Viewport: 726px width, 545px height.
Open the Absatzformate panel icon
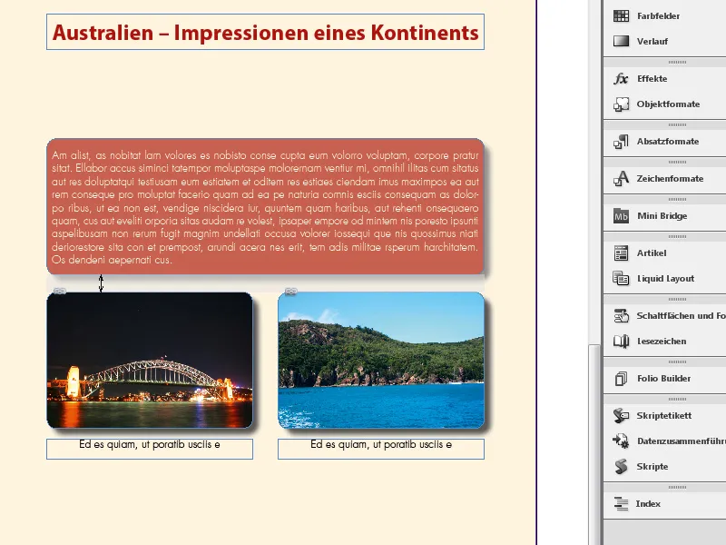621,142
